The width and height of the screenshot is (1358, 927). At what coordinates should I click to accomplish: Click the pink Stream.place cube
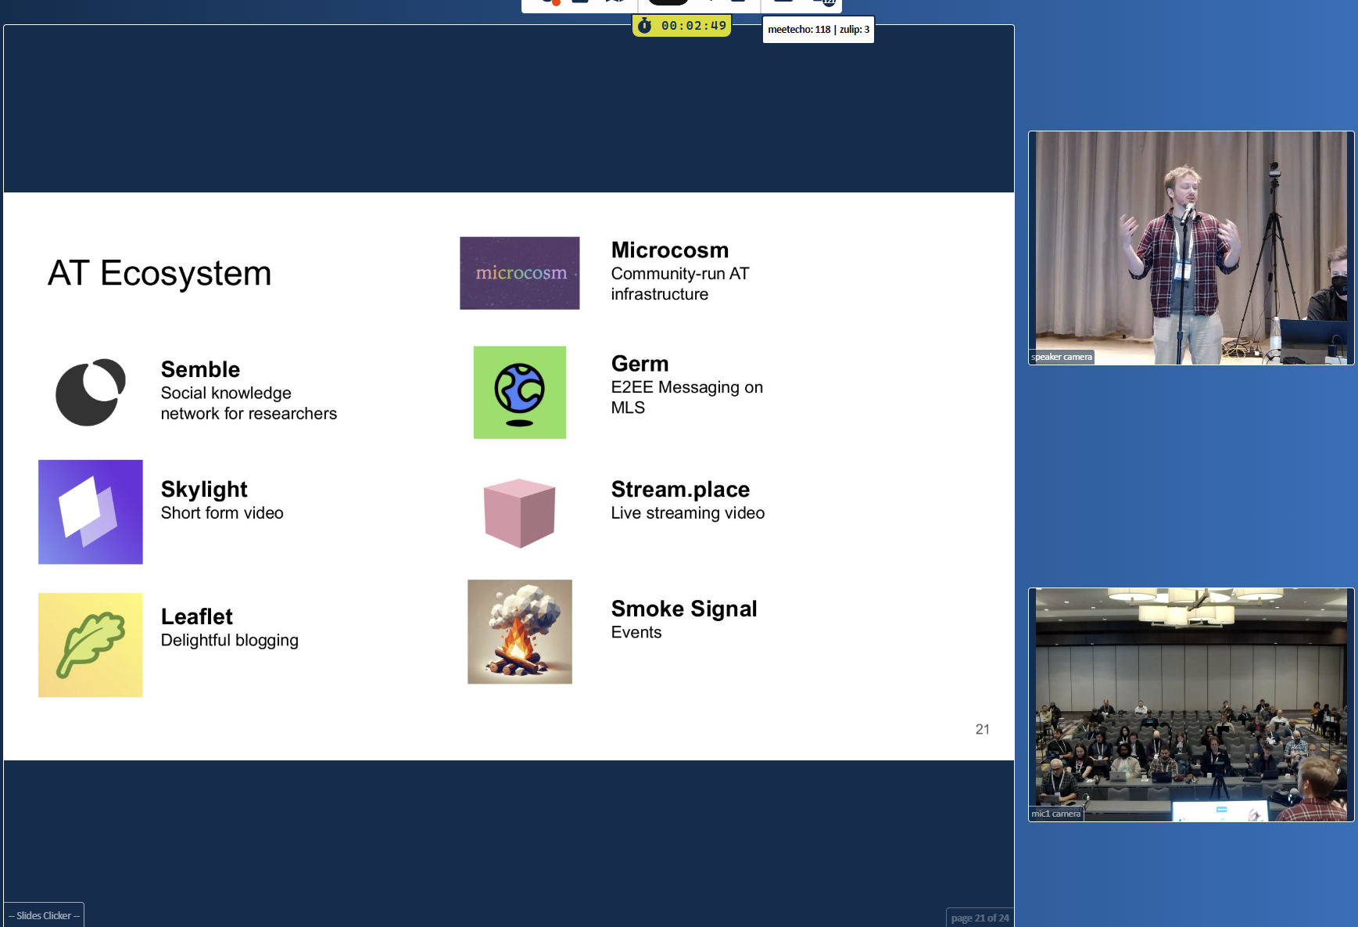coord(520,512)
